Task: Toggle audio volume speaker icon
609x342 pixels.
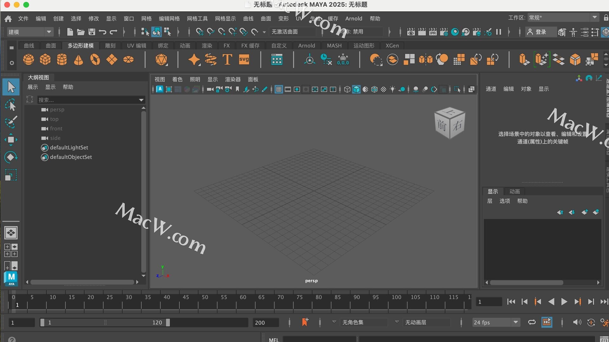Action: coord(577,322)
